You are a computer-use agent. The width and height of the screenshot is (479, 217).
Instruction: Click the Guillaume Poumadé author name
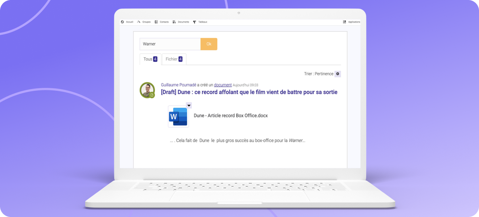point(178,85)
